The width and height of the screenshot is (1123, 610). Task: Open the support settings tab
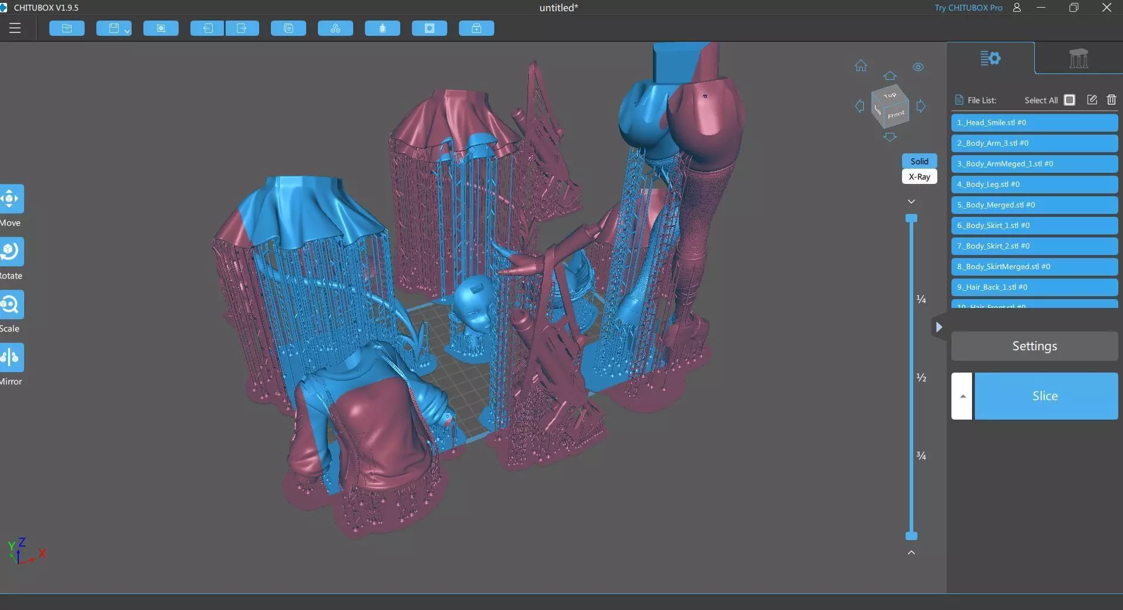click(1078, 58)
